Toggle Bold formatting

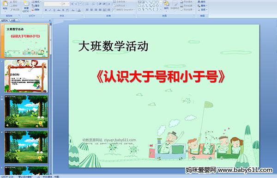(46, 10)
